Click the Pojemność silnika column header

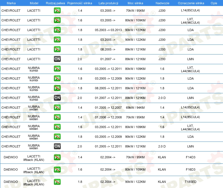pyautogui.click(x=80, y=3)
